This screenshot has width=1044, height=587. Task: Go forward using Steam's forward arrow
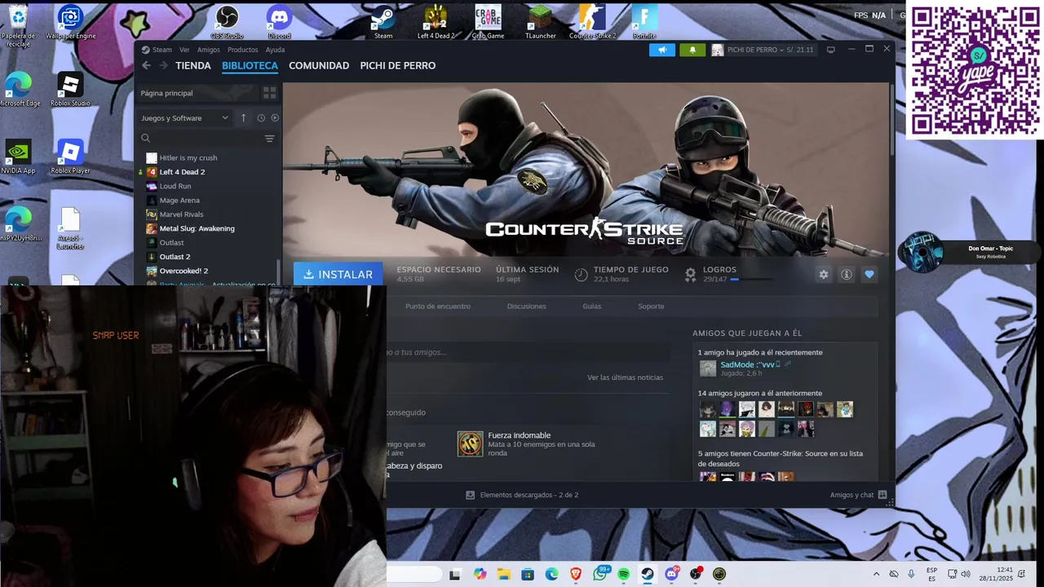coord(163,66)
